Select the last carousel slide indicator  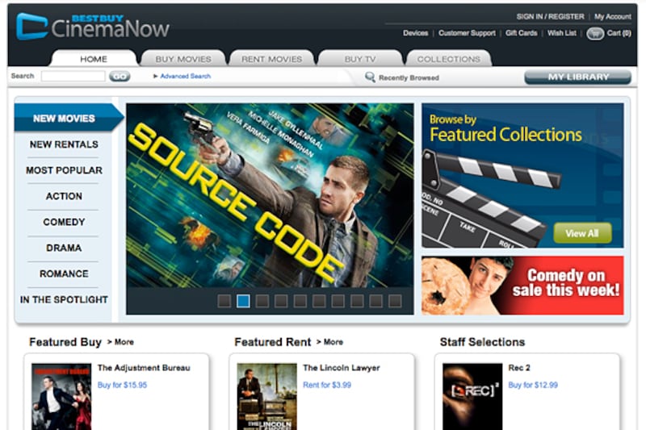click(x=395, y=301)
